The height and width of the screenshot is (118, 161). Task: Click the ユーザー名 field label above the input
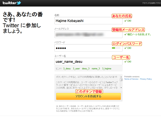click(x=60, y=56)
